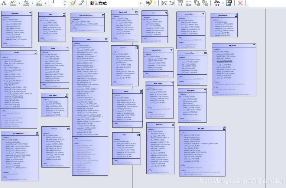
Task: Click the apply style paintbrush icon
Action: (x=73, y=3)
